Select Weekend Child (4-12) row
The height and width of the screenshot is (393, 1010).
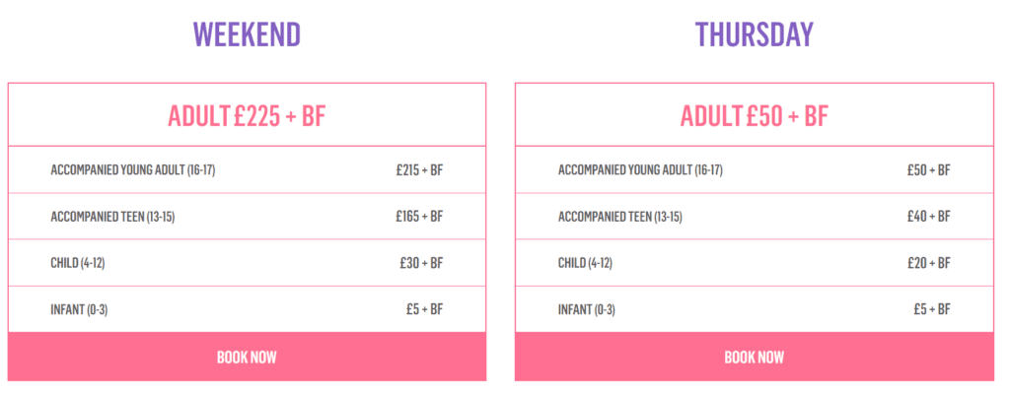(247, 262)
